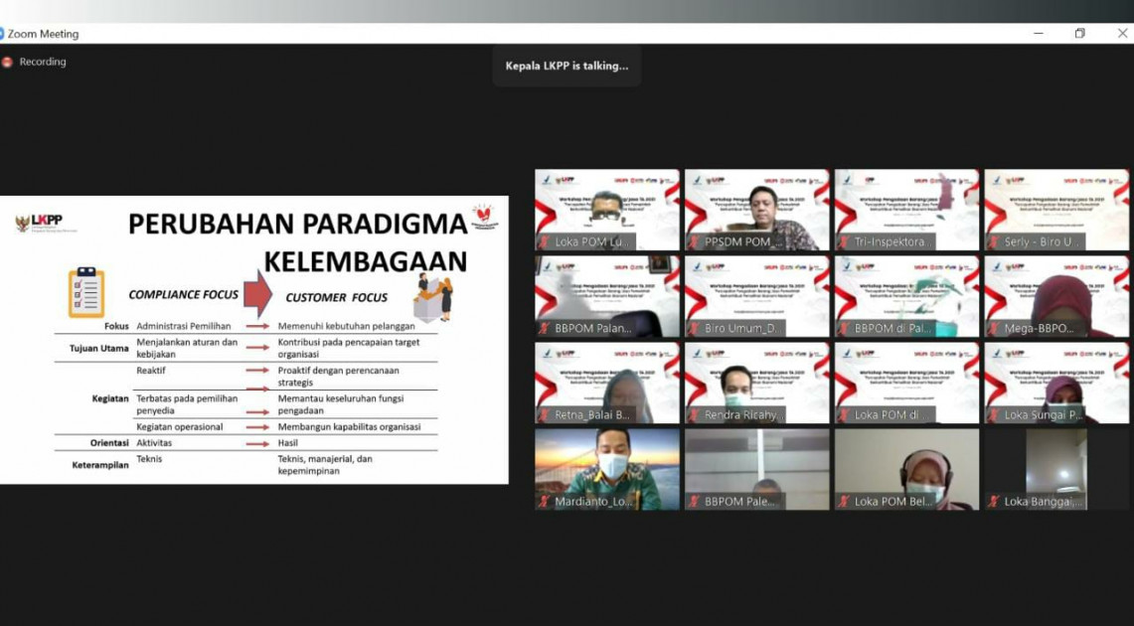Click muted mic icon on Mardianto tile

545,502
